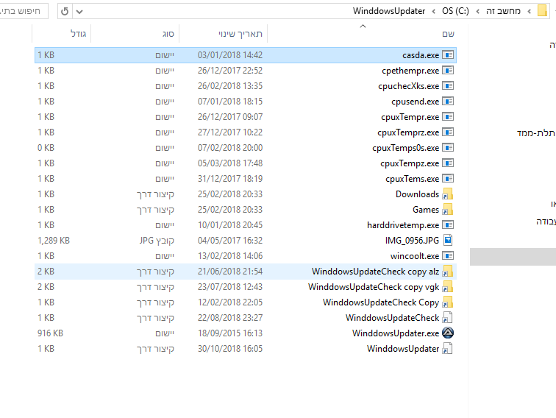Click the IMG_0956.JPG image file icon
The image size is (556, 418).
click(448, 240)
